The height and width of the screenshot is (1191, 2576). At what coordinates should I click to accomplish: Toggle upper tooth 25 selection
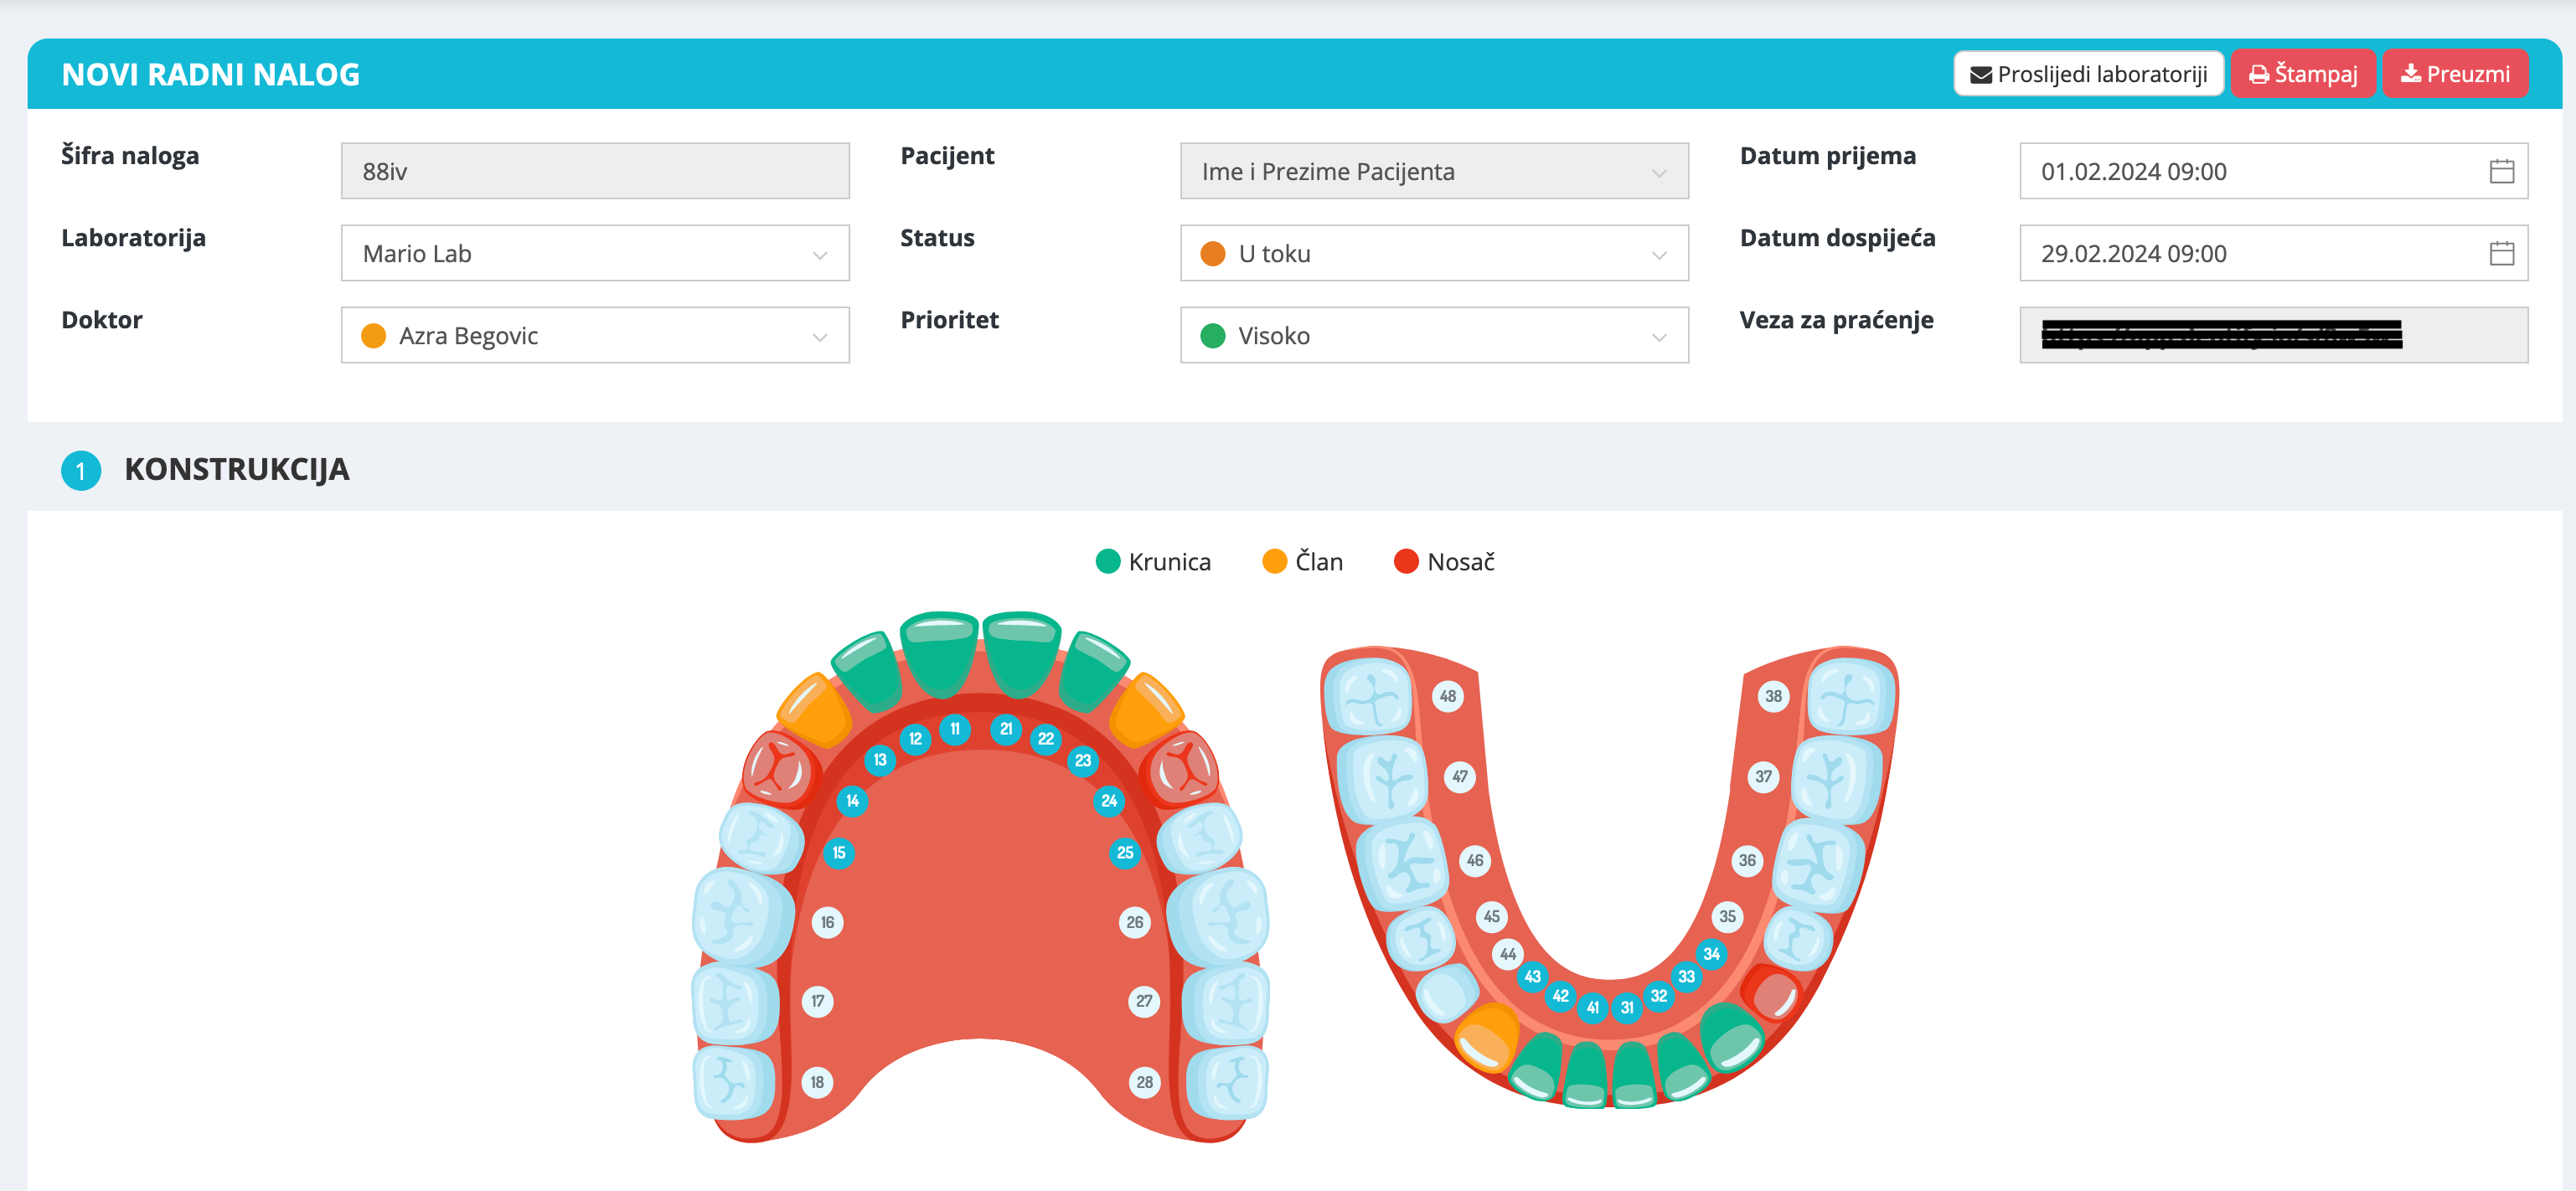[x=1125, y=853]
